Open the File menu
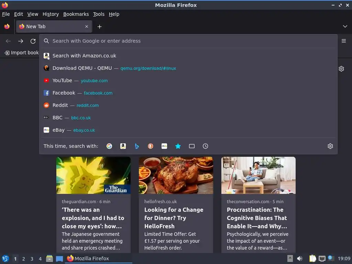The image size is (352, 264). [x=6, y=14]
